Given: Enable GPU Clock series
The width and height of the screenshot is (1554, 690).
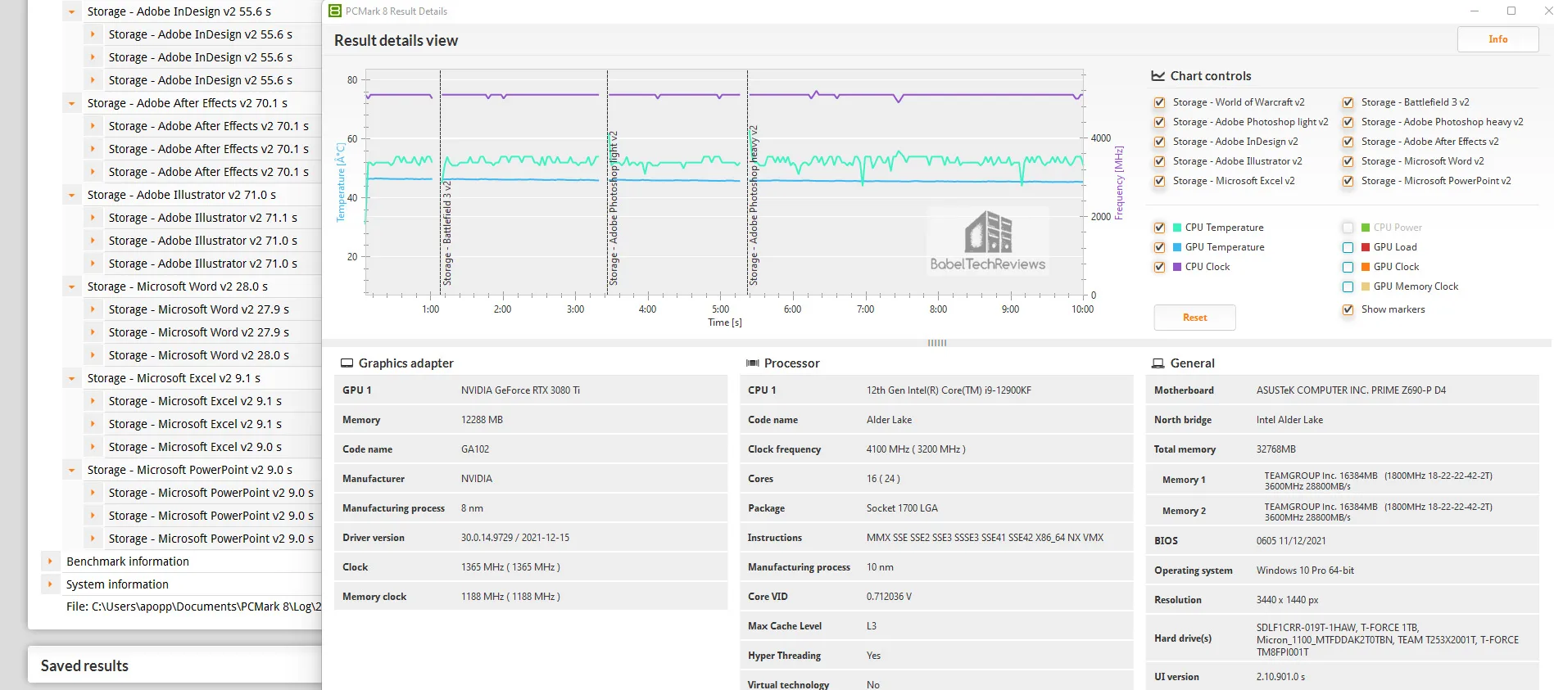Looking at the screenshot, I should 1348,267.
